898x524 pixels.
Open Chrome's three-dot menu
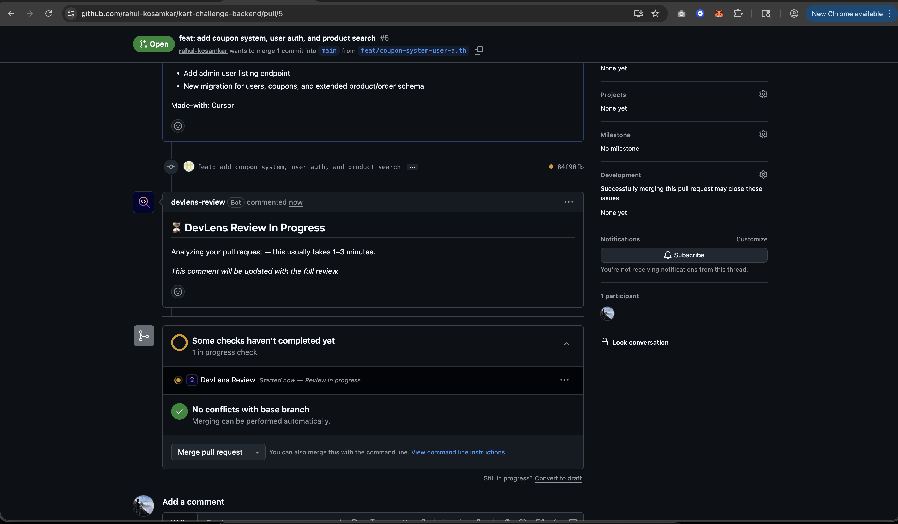coord(889,14)
